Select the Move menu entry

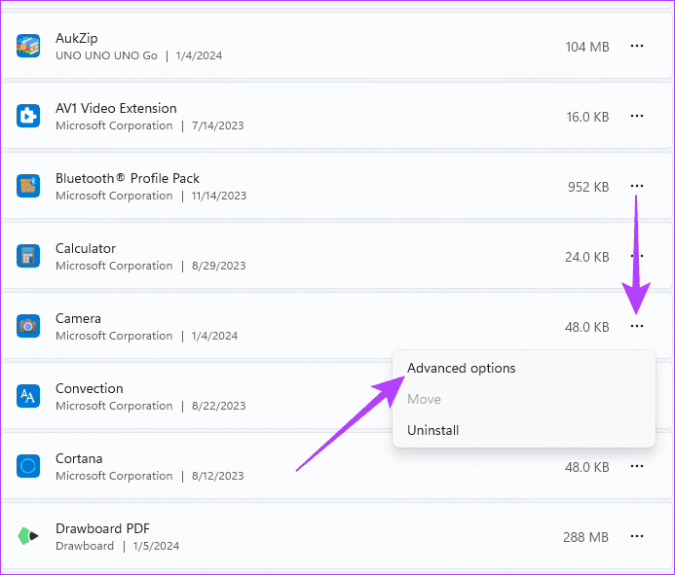click(x=523, y=399)
